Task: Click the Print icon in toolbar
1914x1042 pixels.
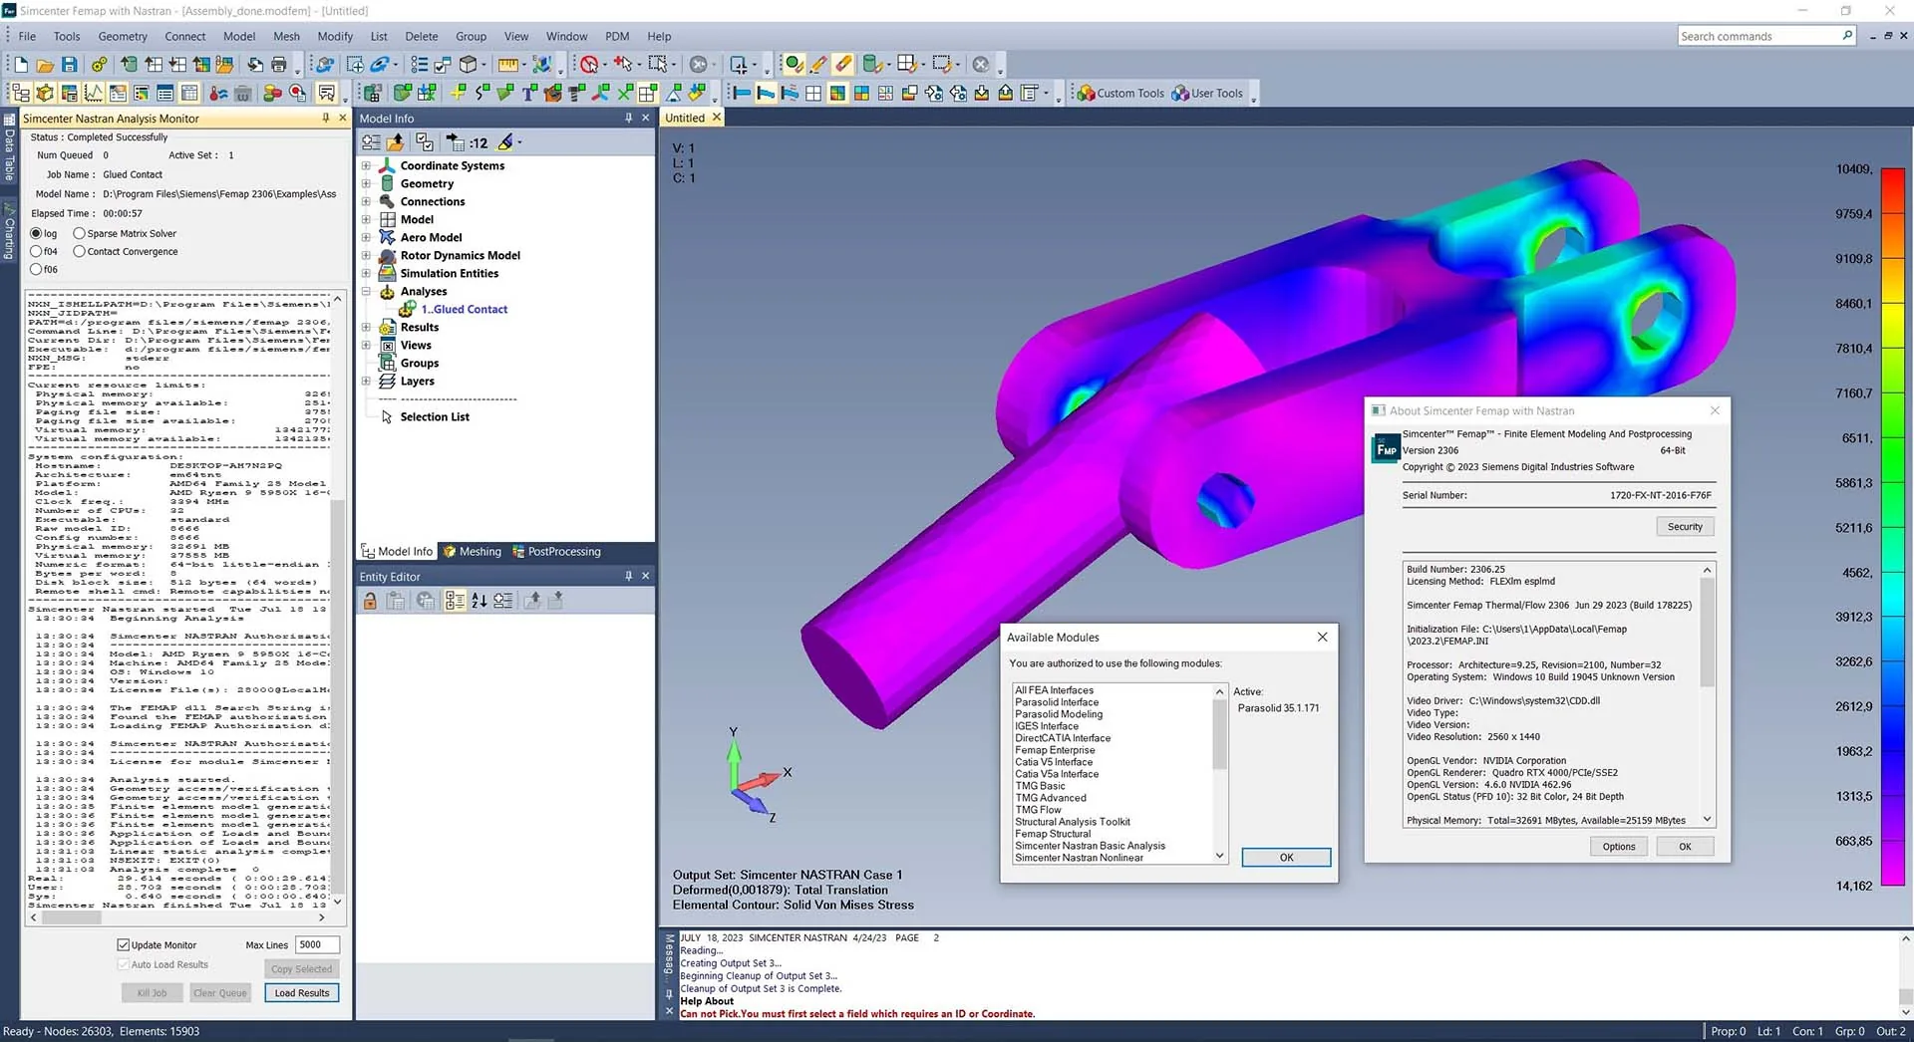Action: 279,65
